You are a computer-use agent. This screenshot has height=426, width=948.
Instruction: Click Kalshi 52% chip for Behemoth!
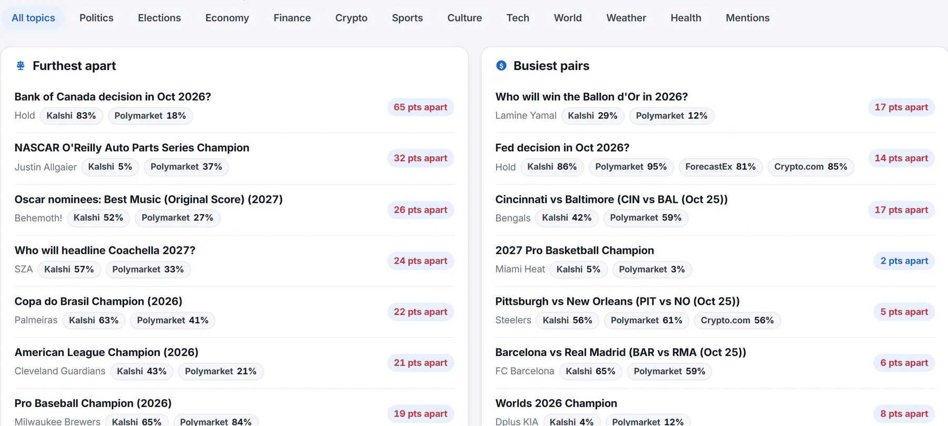click(x=98, y=218)
